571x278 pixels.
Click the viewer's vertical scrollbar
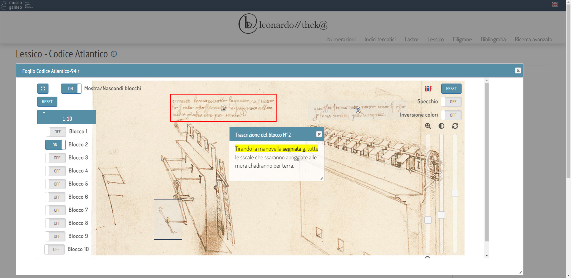[487, 162]
